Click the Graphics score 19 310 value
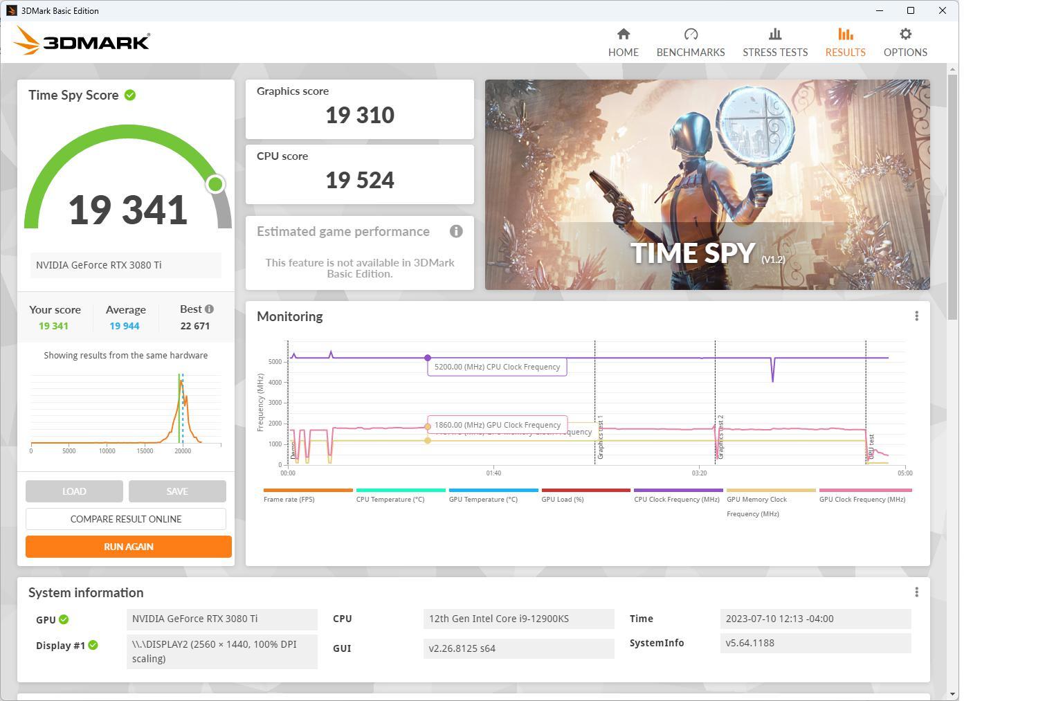 point(360,115)
